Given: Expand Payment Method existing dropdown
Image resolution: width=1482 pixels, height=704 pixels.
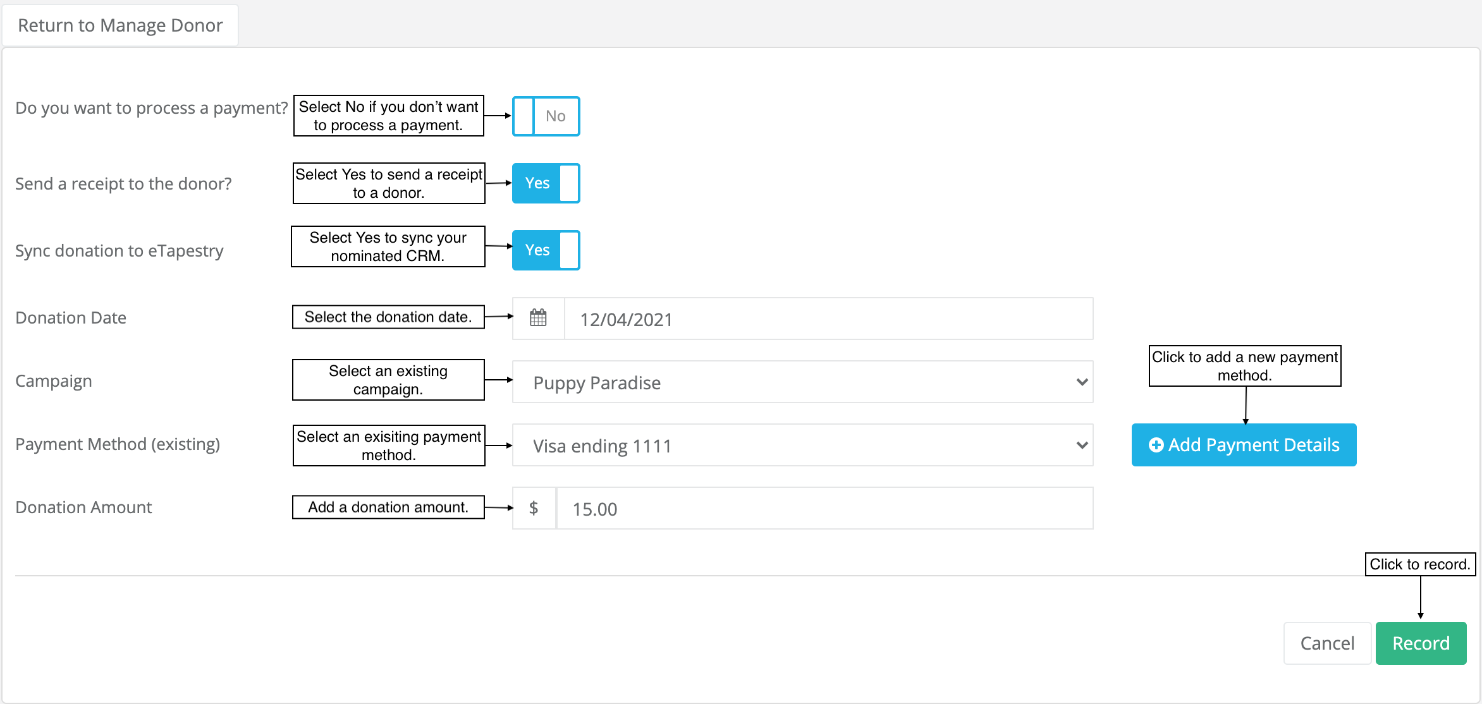Looking at the screenshot, I should tap(802, 446).
